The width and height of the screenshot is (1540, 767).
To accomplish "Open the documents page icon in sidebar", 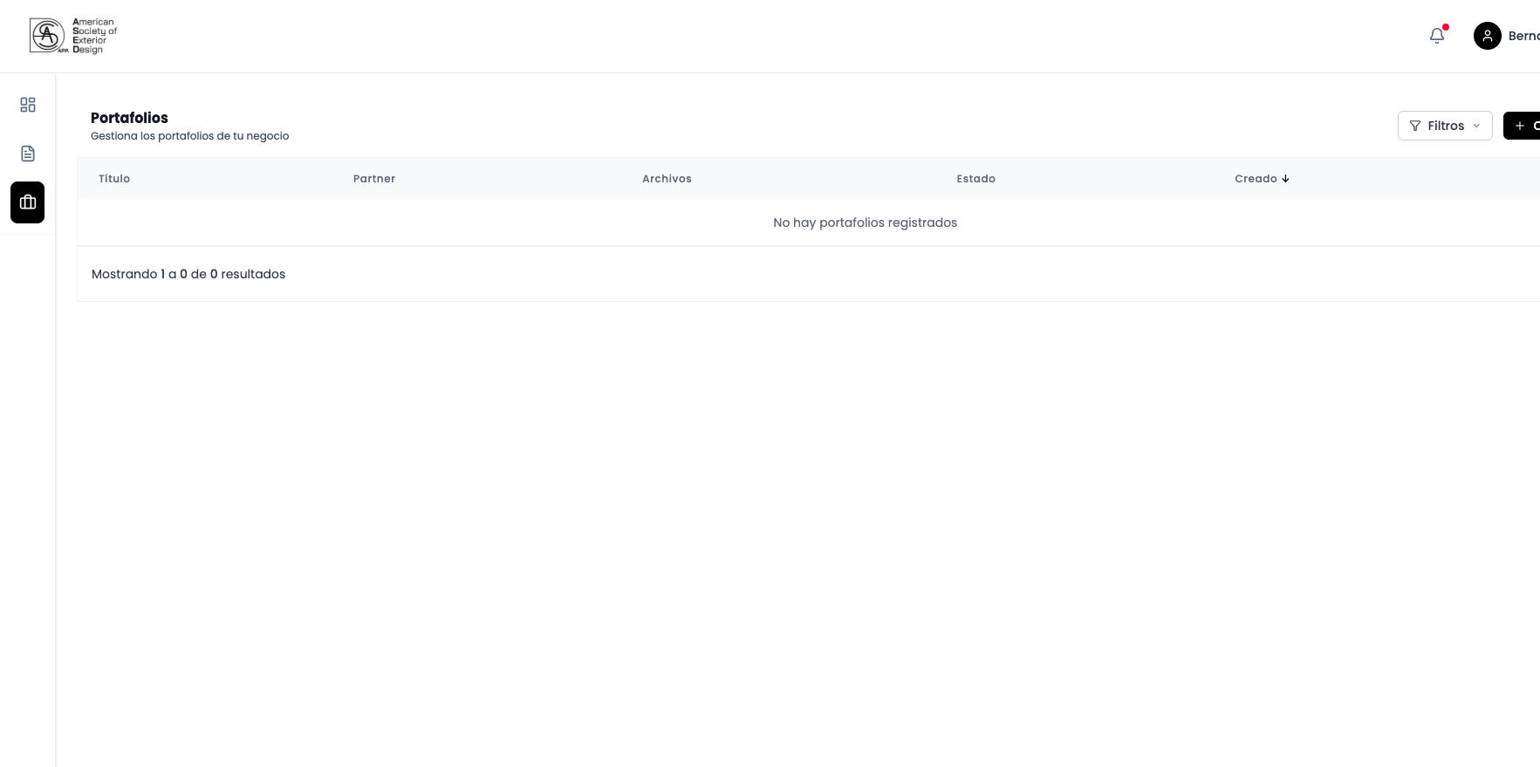I will click(28, 154).
